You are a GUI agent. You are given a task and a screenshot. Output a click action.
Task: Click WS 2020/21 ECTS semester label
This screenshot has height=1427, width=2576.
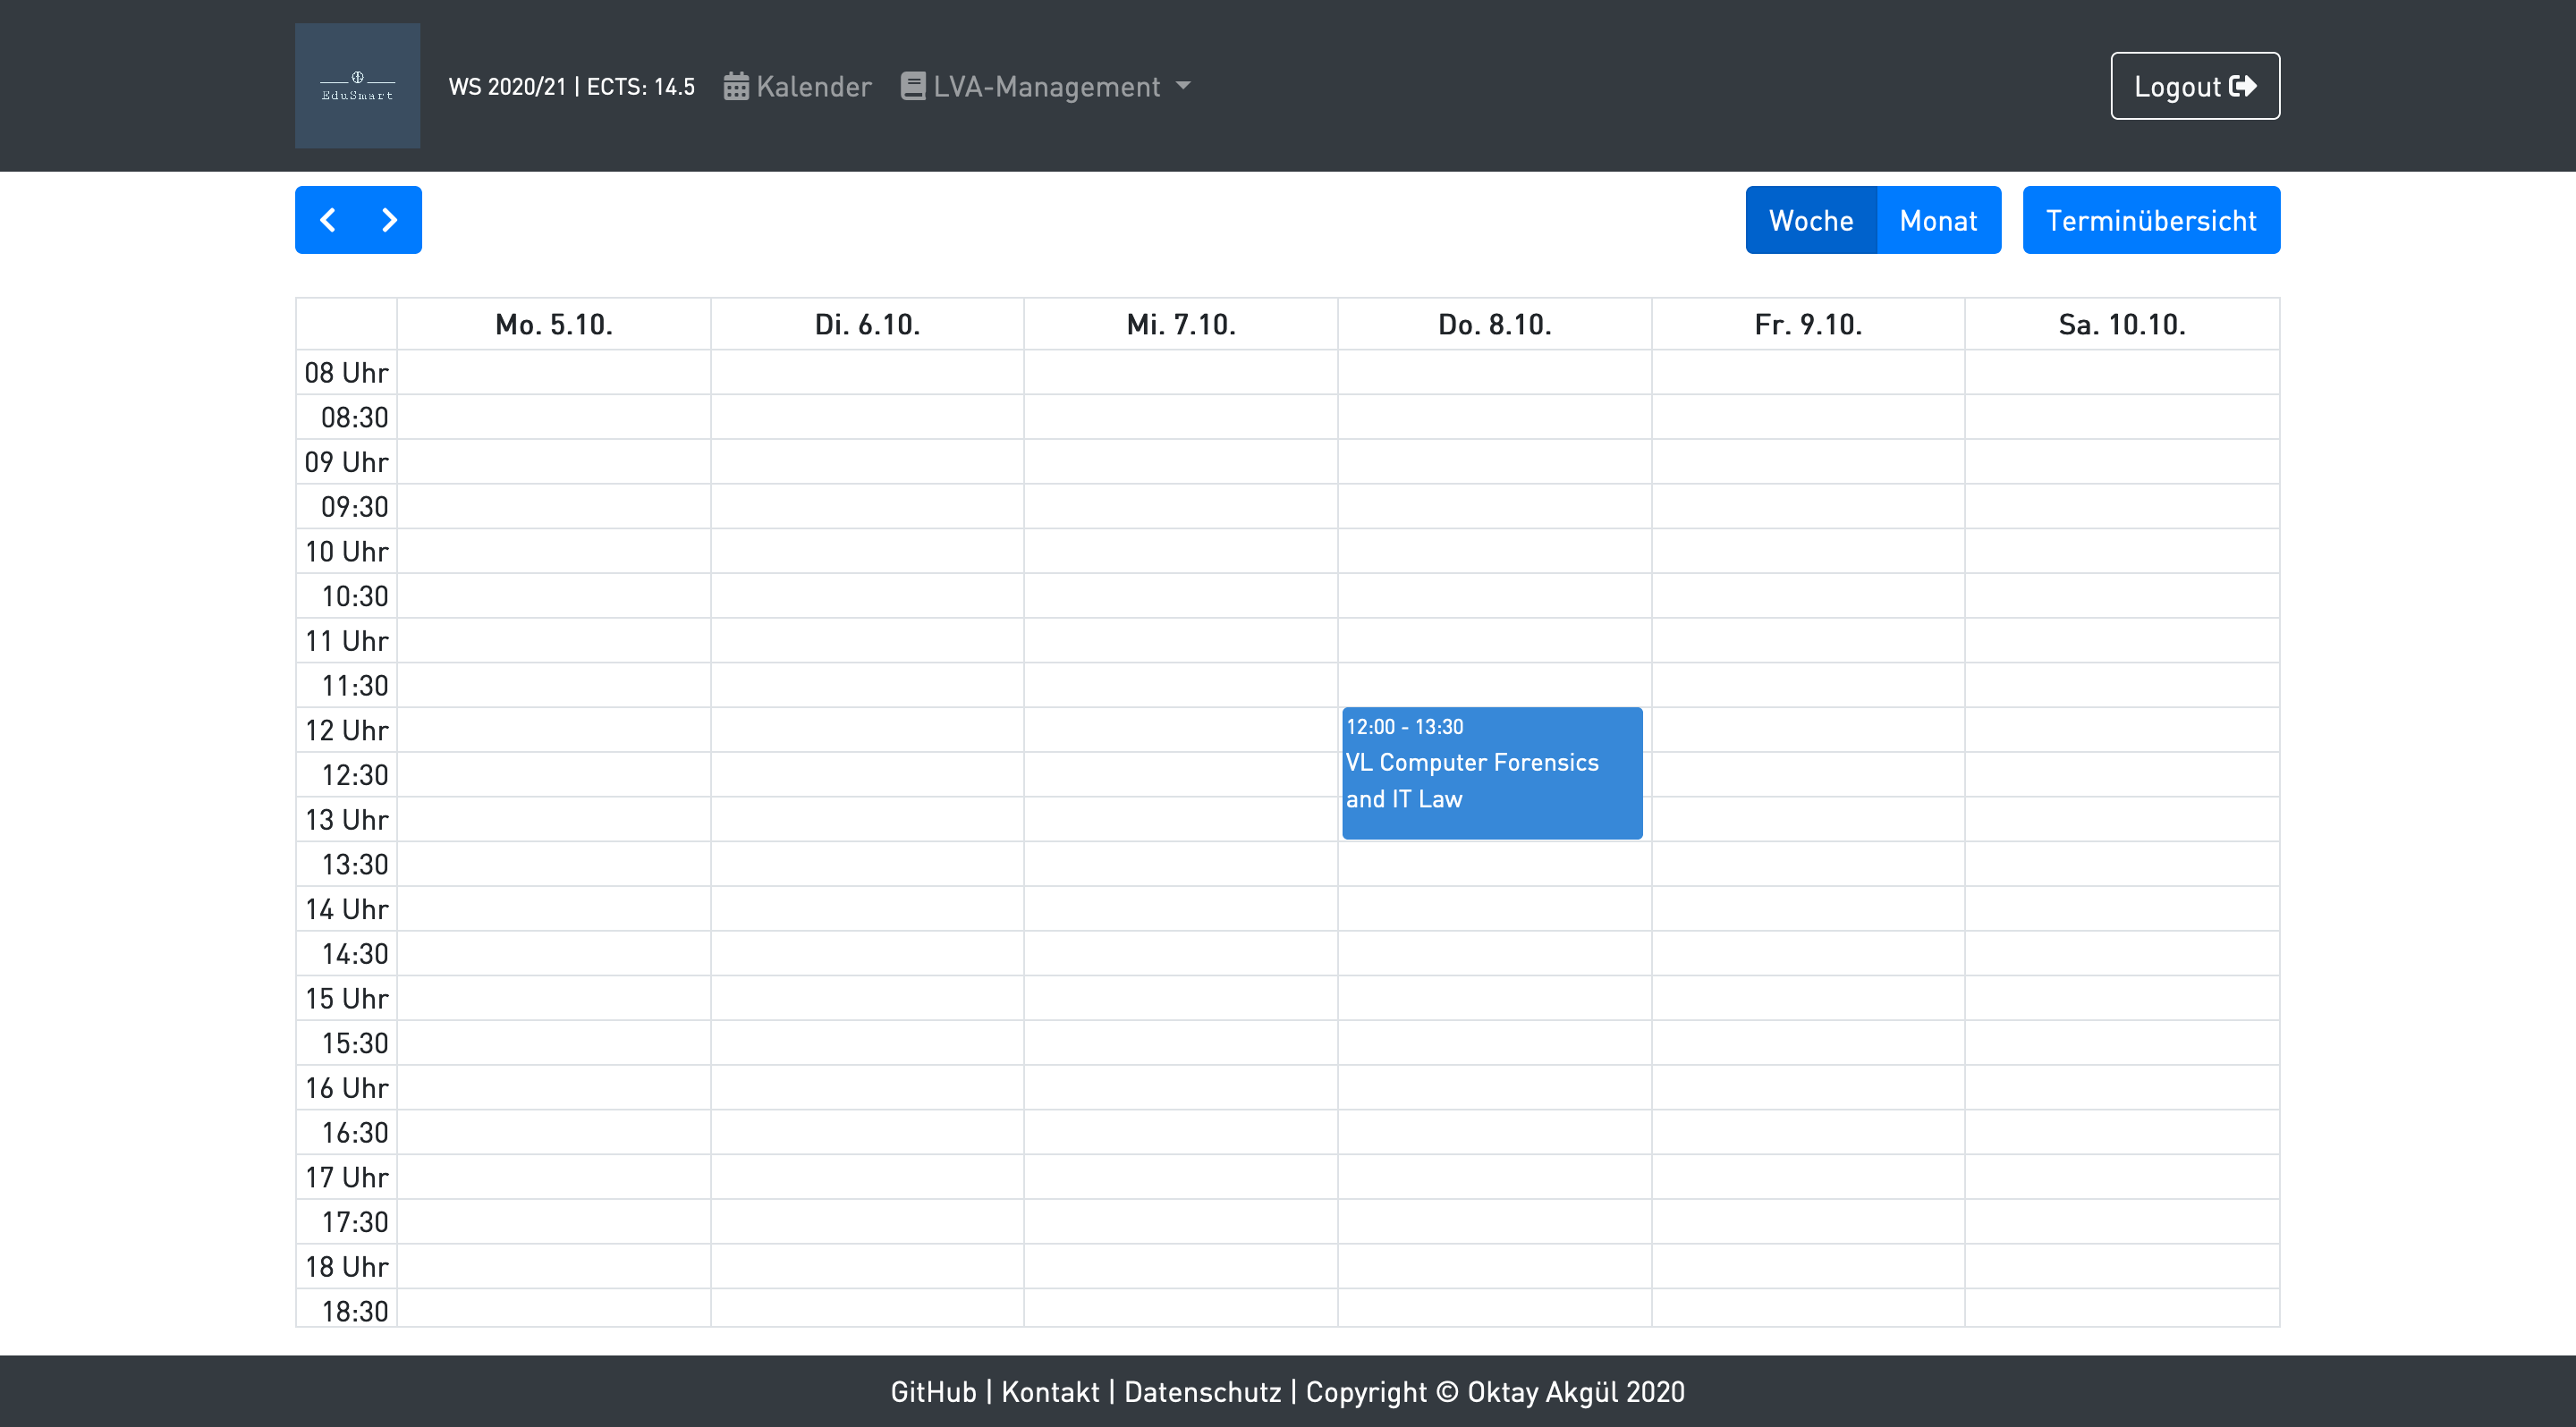[571, 87]
